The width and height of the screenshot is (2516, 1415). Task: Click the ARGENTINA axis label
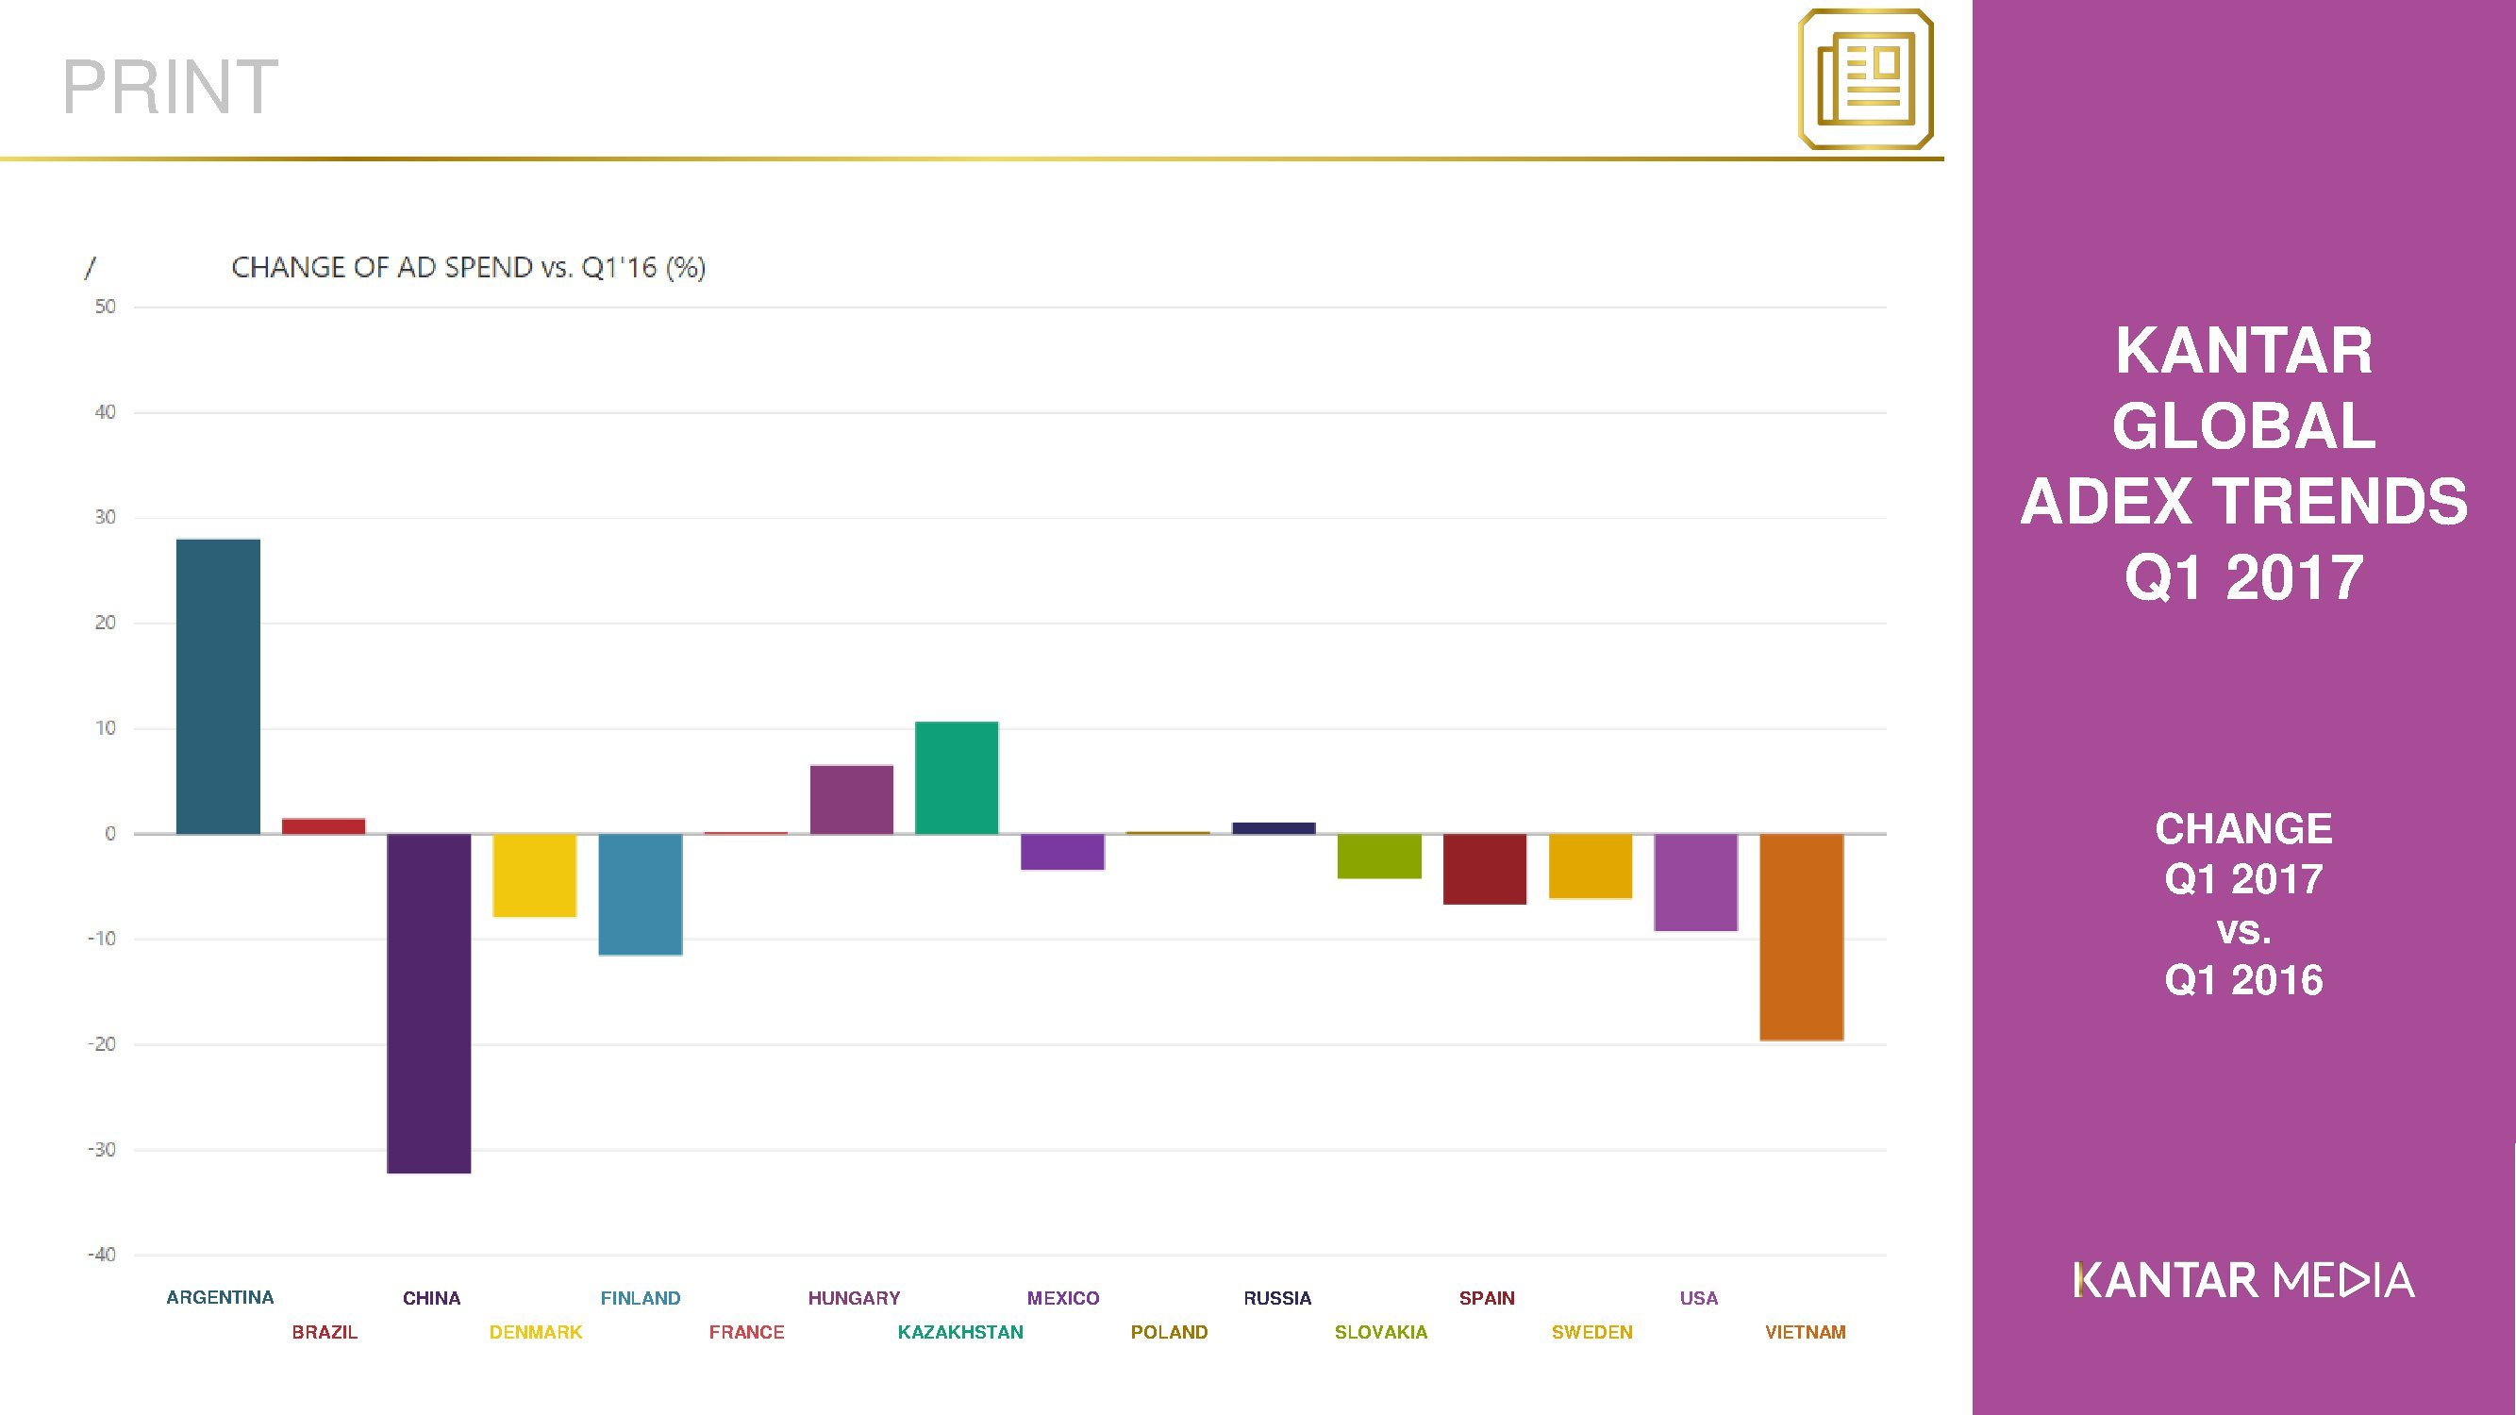coord(220,1298)
